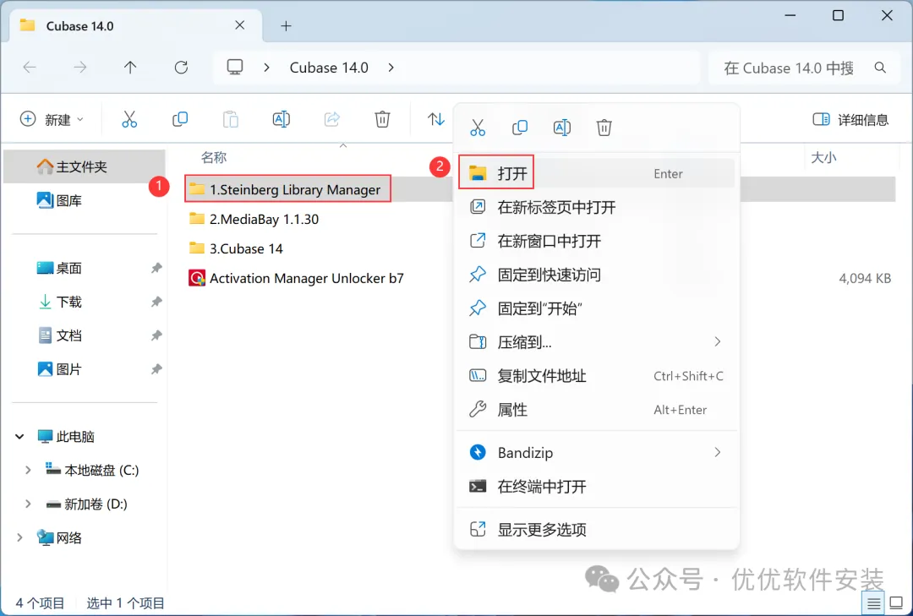
Task: Open a new tab with plus button
Action: pos(286,25)
